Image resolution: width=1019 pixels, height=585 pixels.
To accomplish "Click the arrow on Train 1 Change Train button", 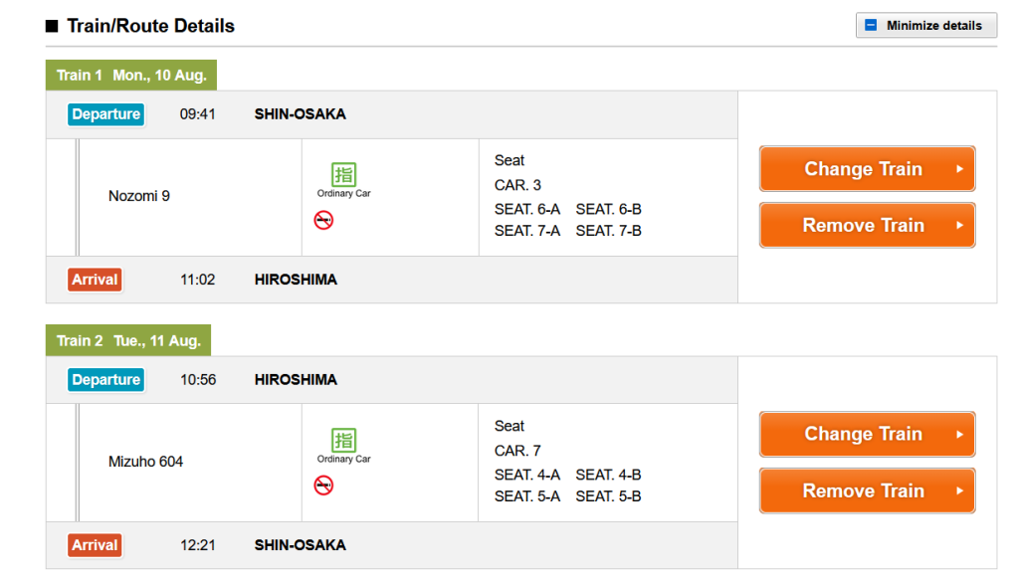I will point(960,169).
